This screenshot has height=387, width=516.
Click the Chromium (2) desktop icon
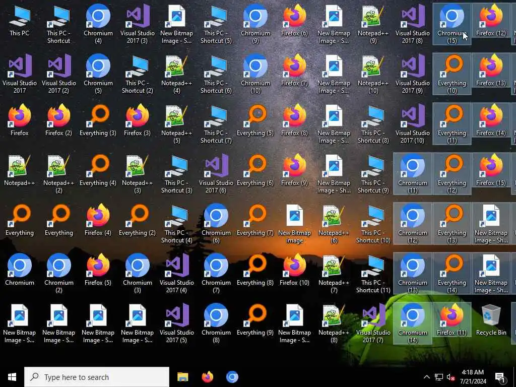pyautogui.click(x=59, y=274)
